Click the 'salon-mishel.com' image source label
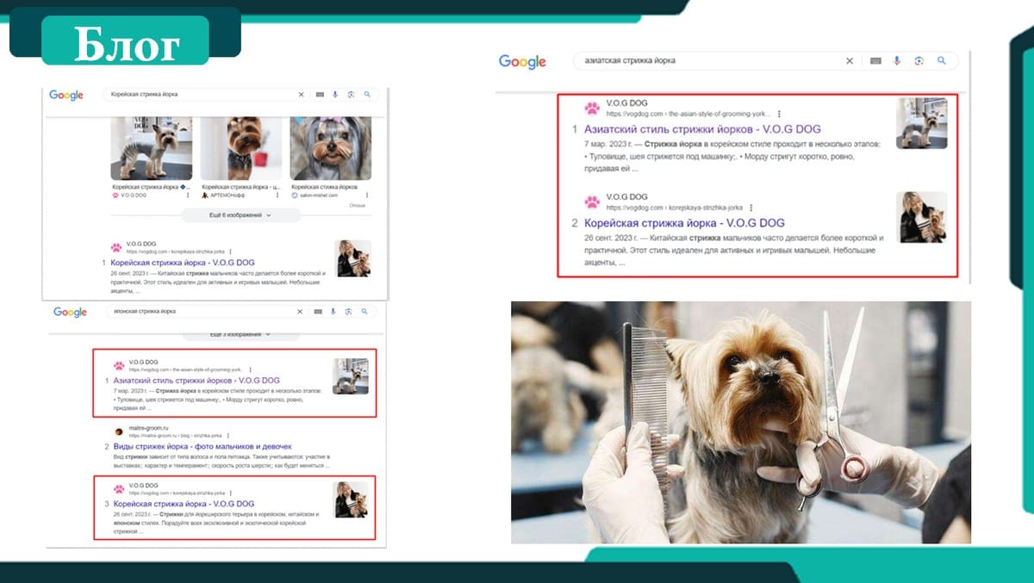The image size is (1034, 583). [319, 195]
